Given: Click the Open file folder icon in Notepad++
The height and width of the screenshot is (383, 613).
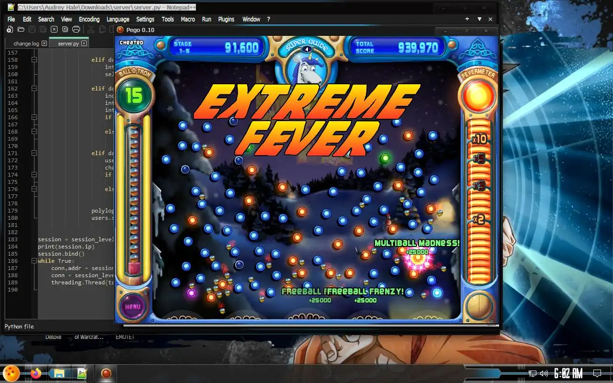Looking at the screenshot, I should coord(21,30).
